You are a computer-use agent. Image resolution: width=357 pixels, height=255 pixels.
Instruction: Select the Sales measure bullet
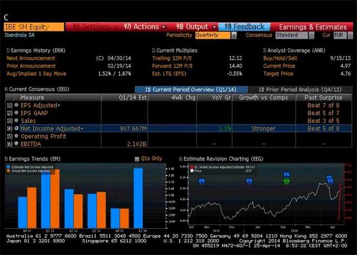pyautogui.click(x=16, y=121)
